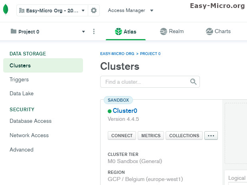Viewport: 247px width, 185px height.
Task: Switch to the Charts tab
Action: 218,31
